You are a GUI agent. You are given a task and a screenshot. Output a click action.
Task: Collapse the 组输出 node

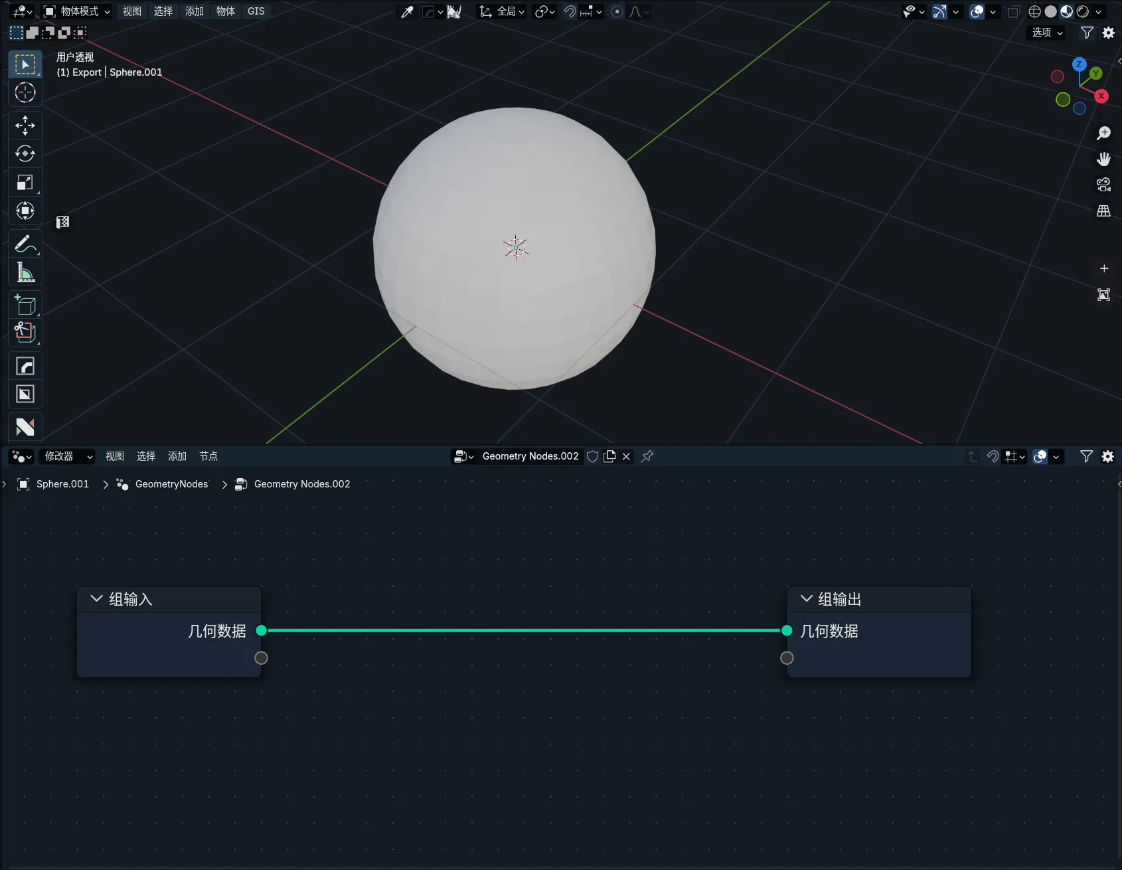(x=807, y=598)
